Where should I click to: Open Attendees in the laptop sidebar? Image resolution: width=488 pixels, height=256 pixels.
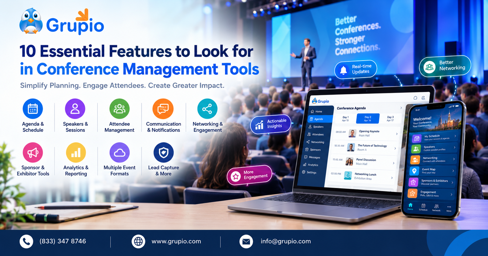click(315, 134)
